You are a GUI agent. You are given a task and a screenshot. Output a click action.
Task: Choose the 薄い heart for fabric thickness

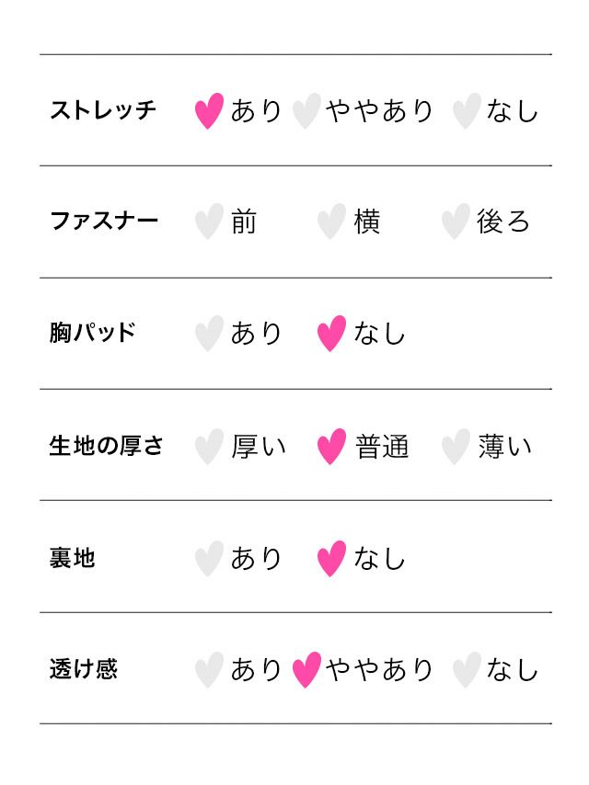pyautogui.click(x=456, y=447)
